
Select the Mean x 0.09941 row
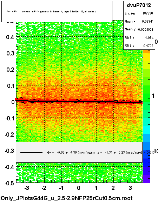(x=139, y=22)
